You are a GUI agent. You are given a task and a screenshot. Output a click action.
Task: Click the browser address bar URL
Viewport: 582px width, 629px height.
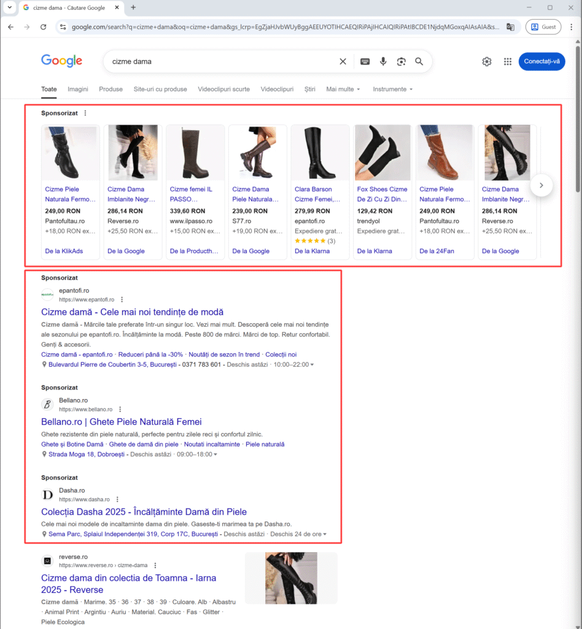coord(285,27)
